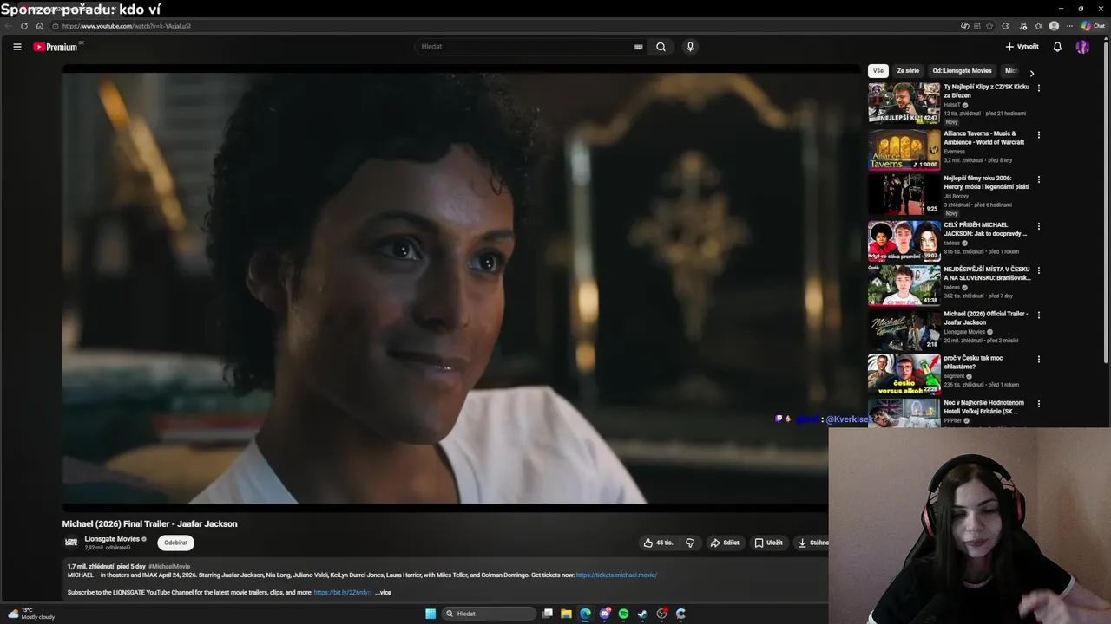The width and height of the screenshot is (1111, 624).
Task: Open CELÝ PŘÍBĚH MICHAEL JACKSON title
Action: [x=985, y=229]
